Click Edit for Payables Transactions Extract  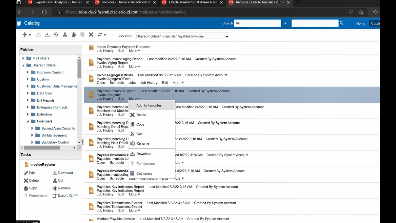tap(121, 211)
